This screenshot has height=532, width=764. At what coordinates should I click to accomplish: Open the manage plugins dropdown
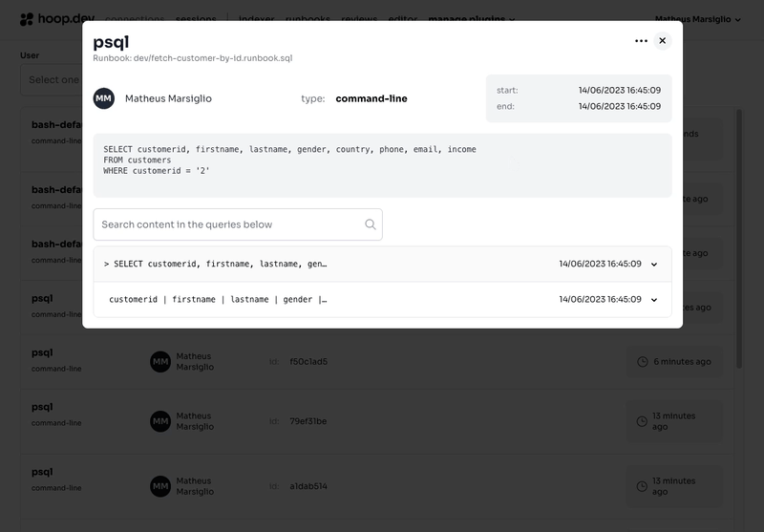472,19
